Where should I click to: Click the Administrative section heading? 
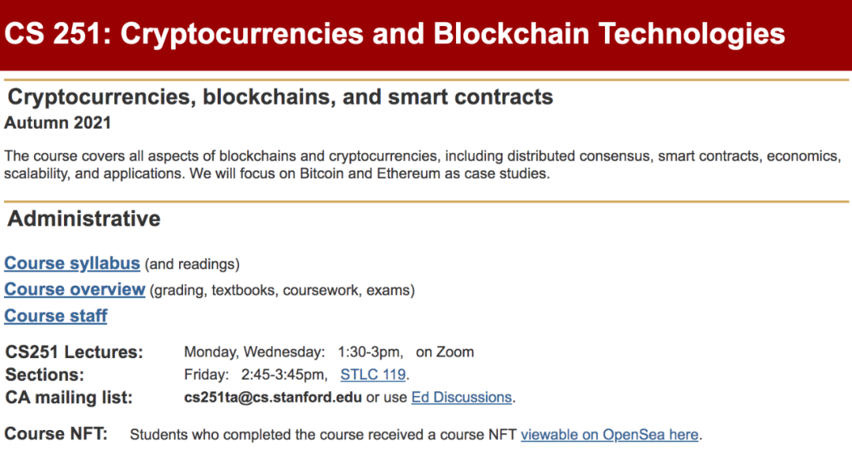click(x=84, y=219)
